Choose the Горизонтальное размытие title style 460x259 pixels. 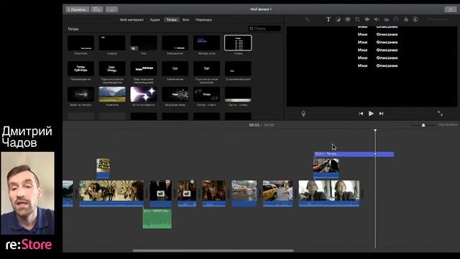click(206, 68)
